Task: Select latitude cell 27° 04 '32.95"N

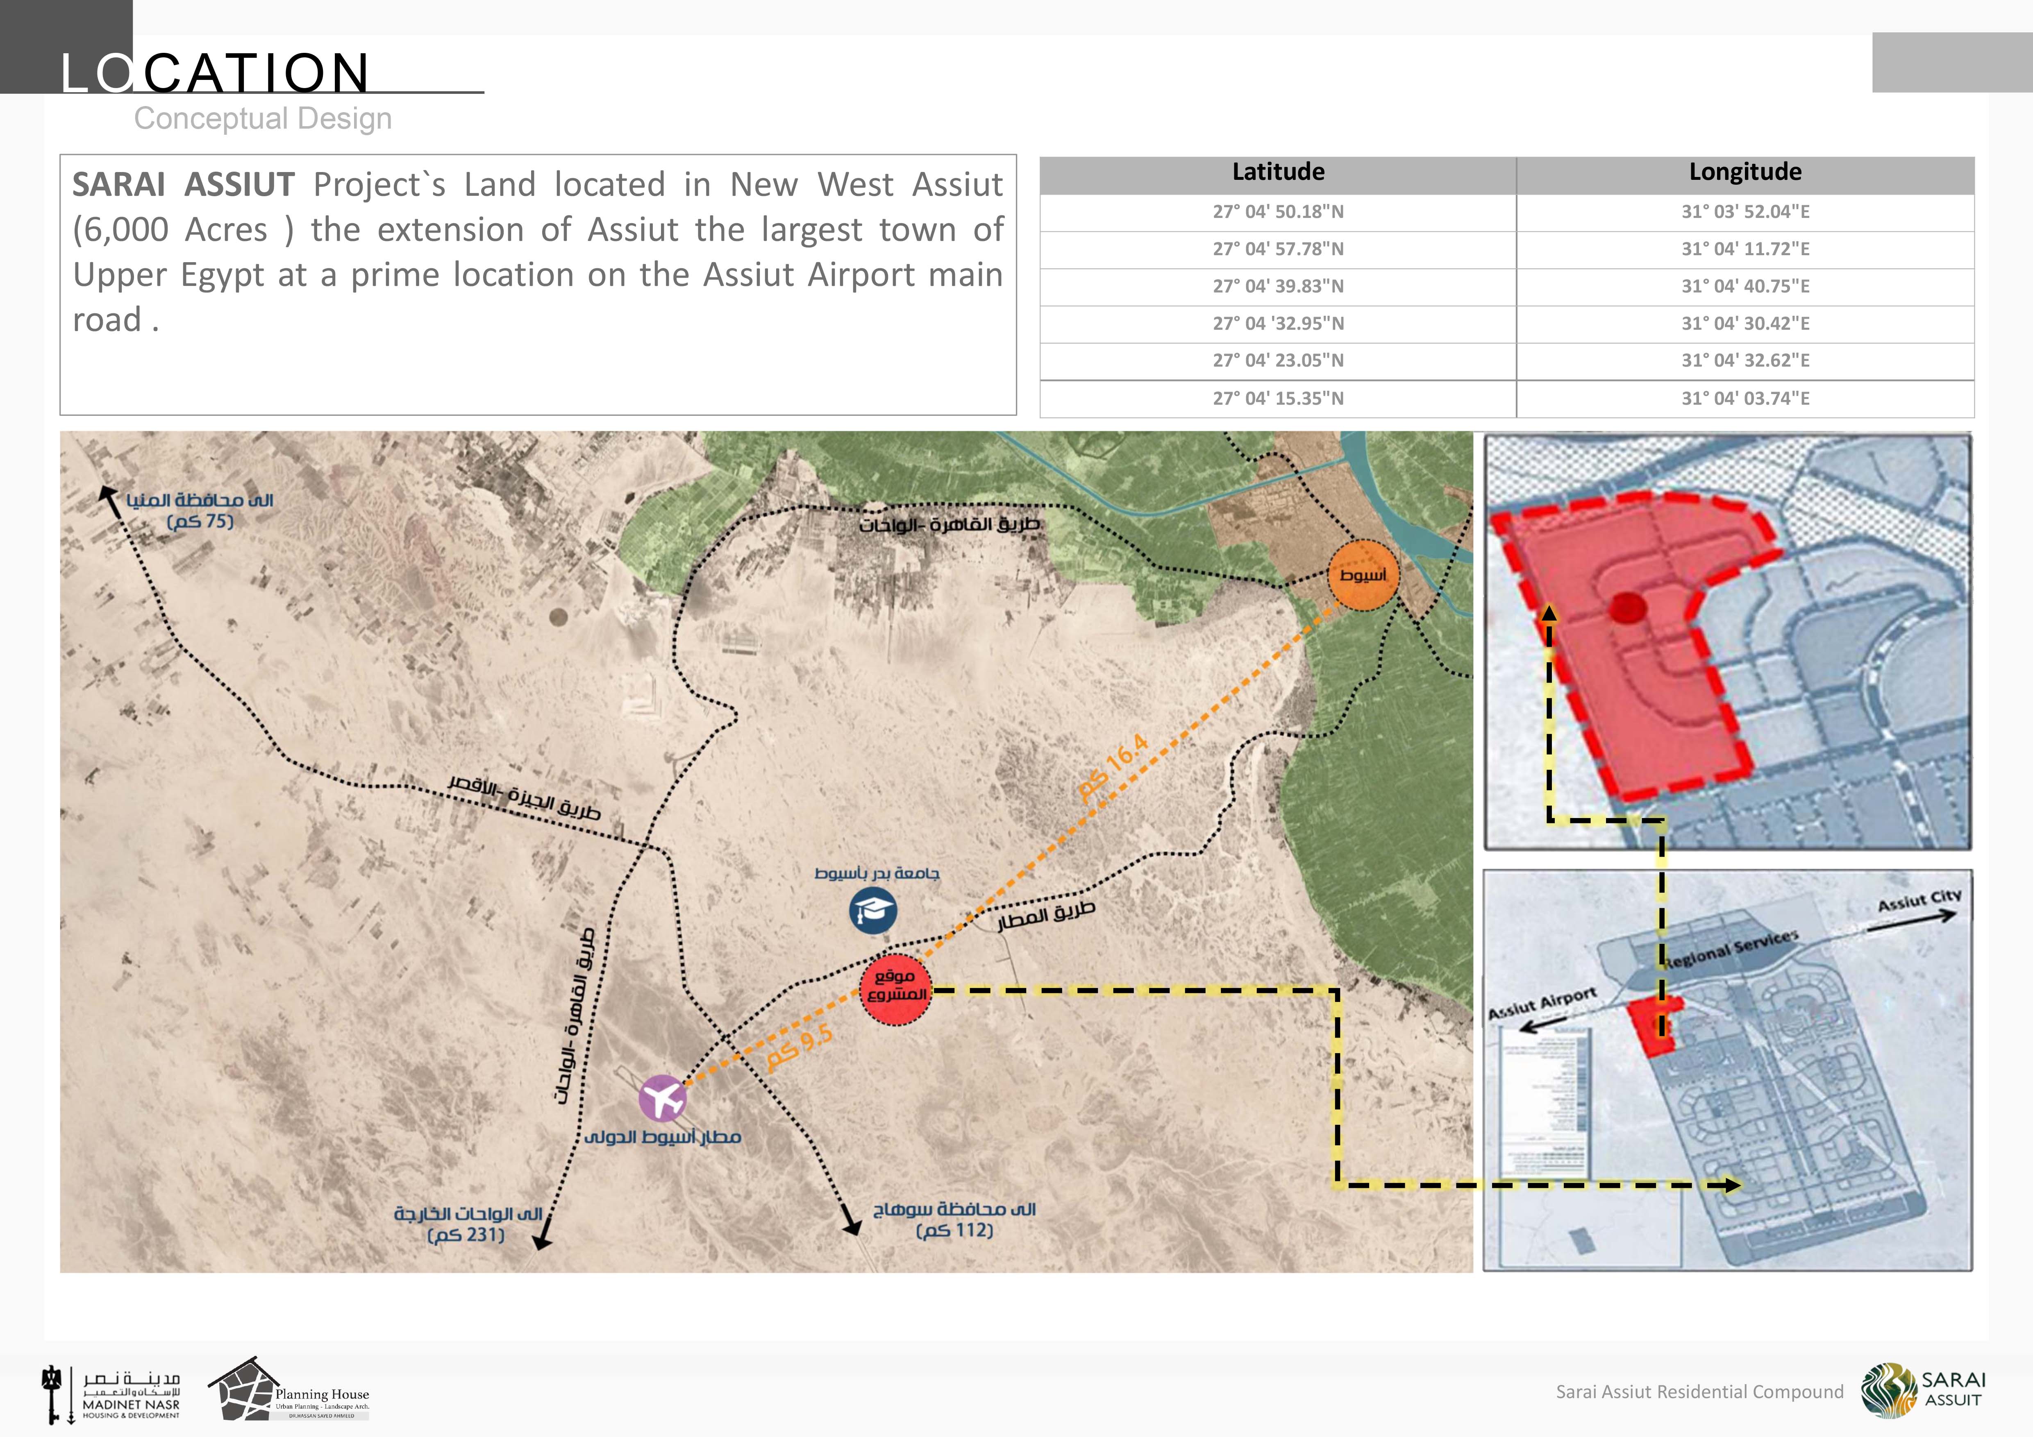Action: click(x=1278, y=324)
